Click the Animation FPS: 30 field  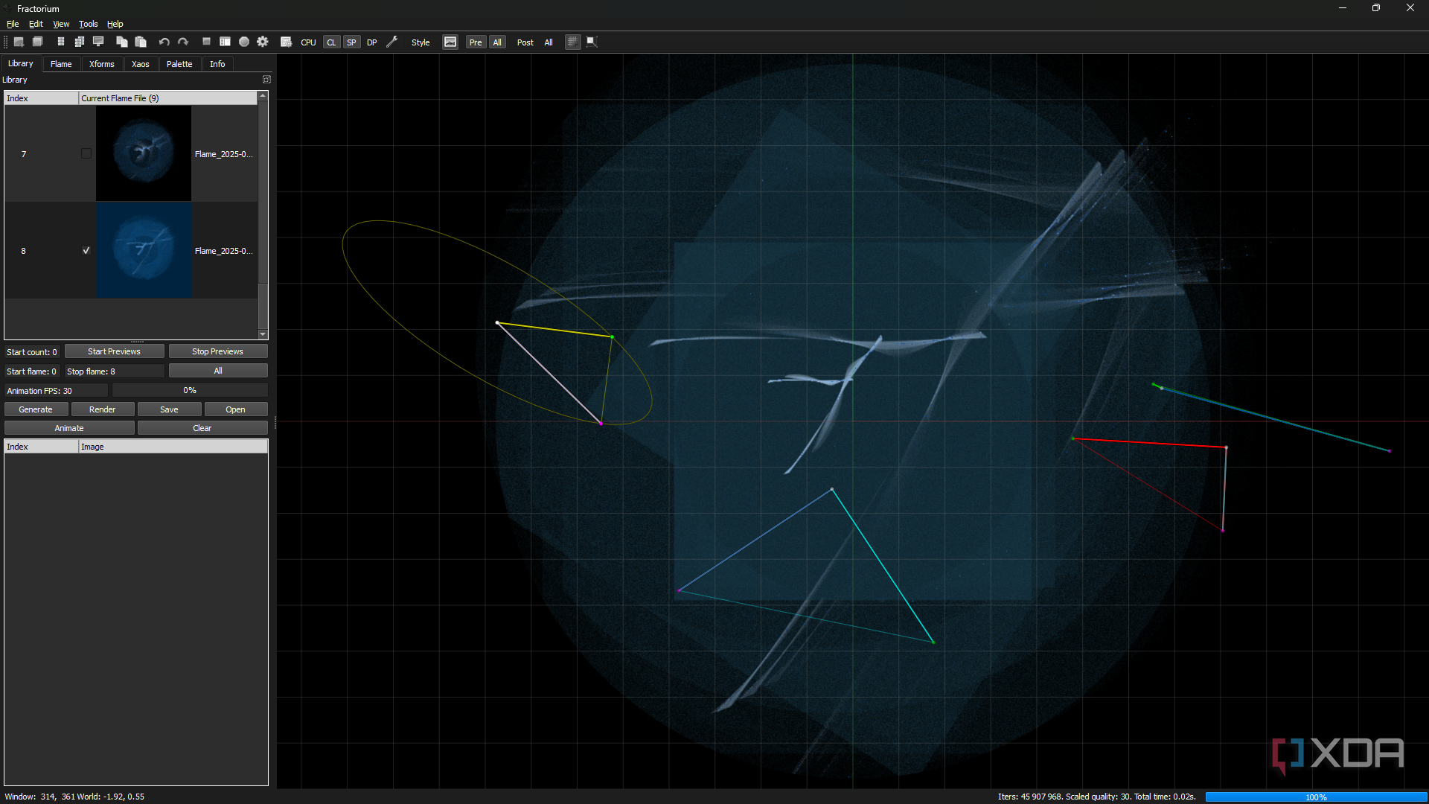click(57, 390)
